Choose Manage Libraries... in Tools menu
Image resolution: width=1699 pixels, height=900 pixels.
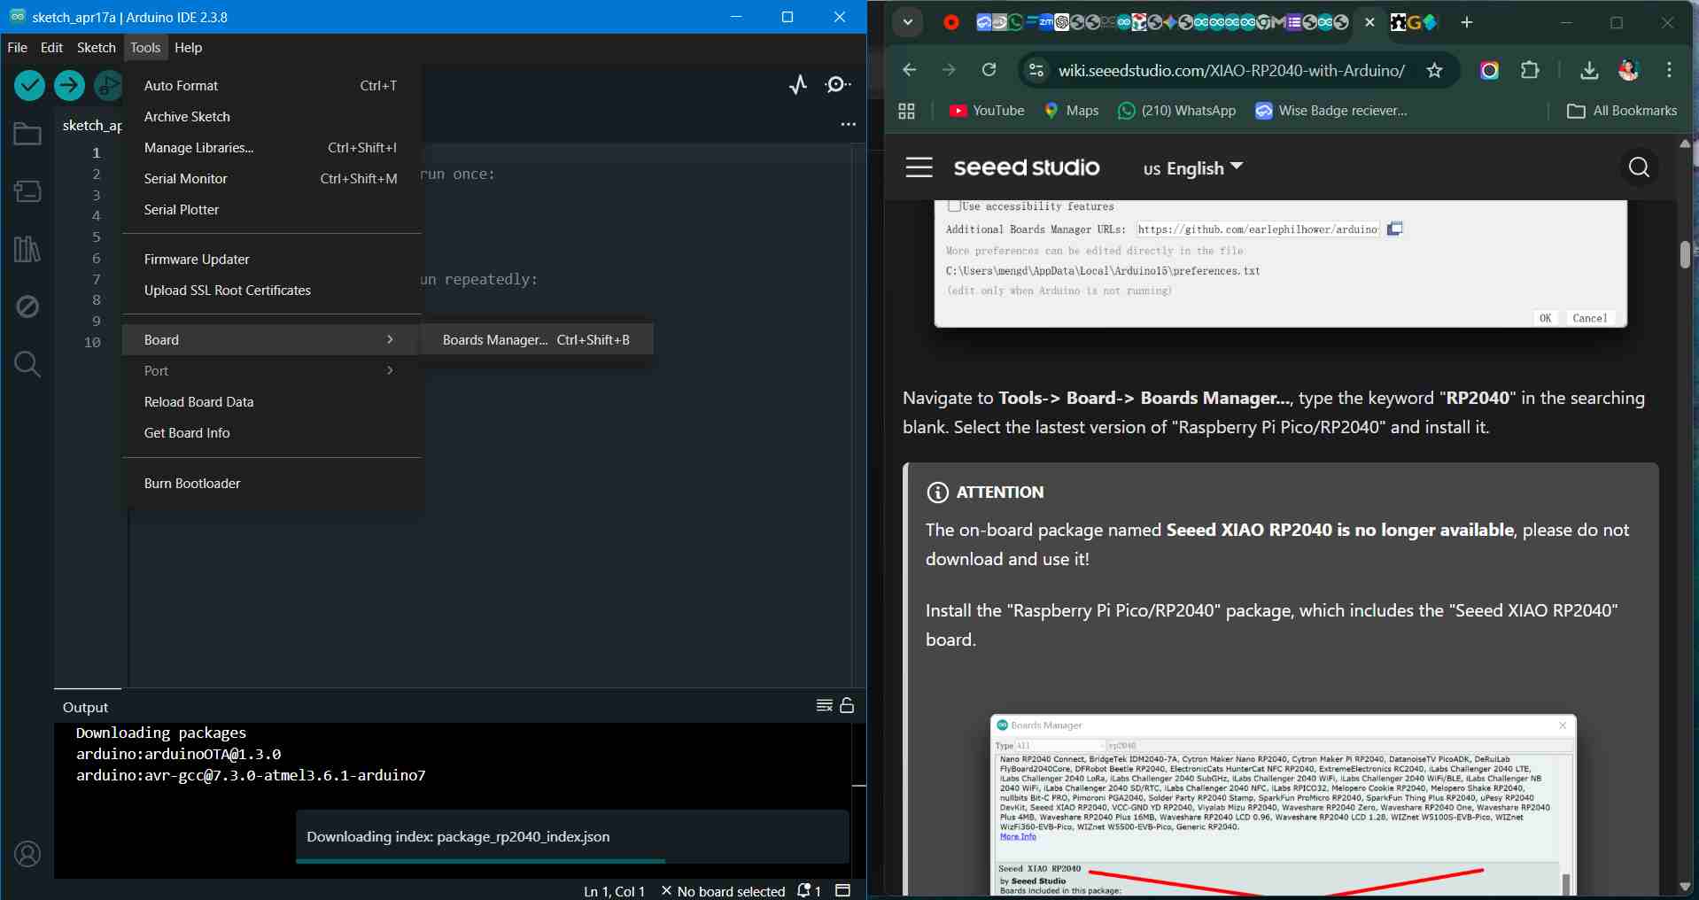pos(272,147)
